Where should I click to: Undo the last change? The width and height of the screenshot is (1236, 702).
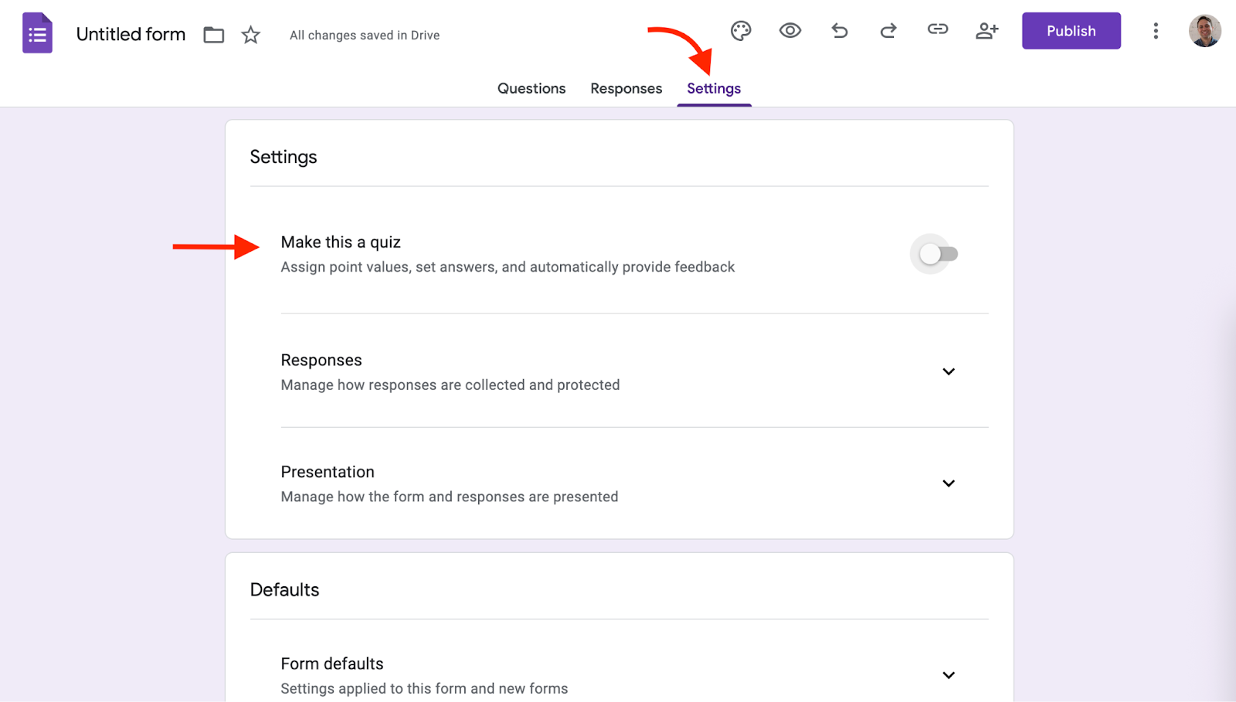(840, 31)
